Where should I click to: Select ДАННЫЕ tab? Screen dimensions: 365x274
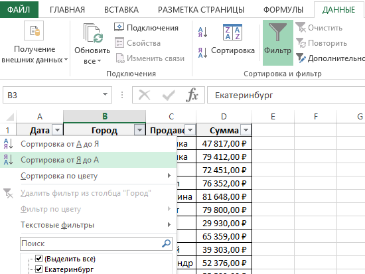point(338,9)
